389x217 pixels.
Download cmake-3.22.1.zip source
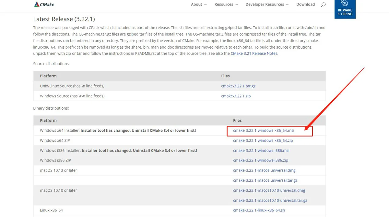click(x=236, y=96)
